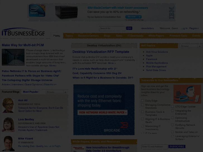Click the data center thumbnail for Multi-bit PCM
The height and width of the screenshot is (152, 203).
tap(13, 57)
